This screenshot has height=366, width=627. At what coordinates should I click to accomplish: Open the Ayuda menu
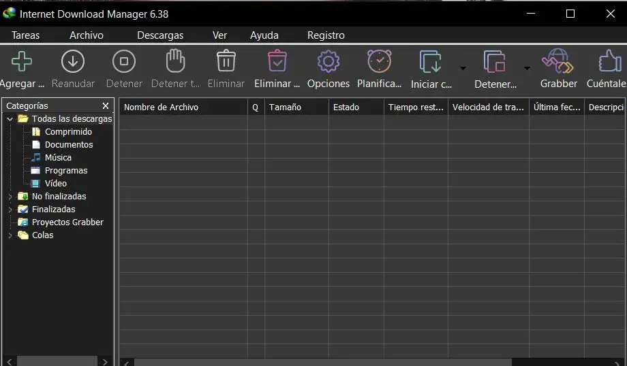coord(264,35)
